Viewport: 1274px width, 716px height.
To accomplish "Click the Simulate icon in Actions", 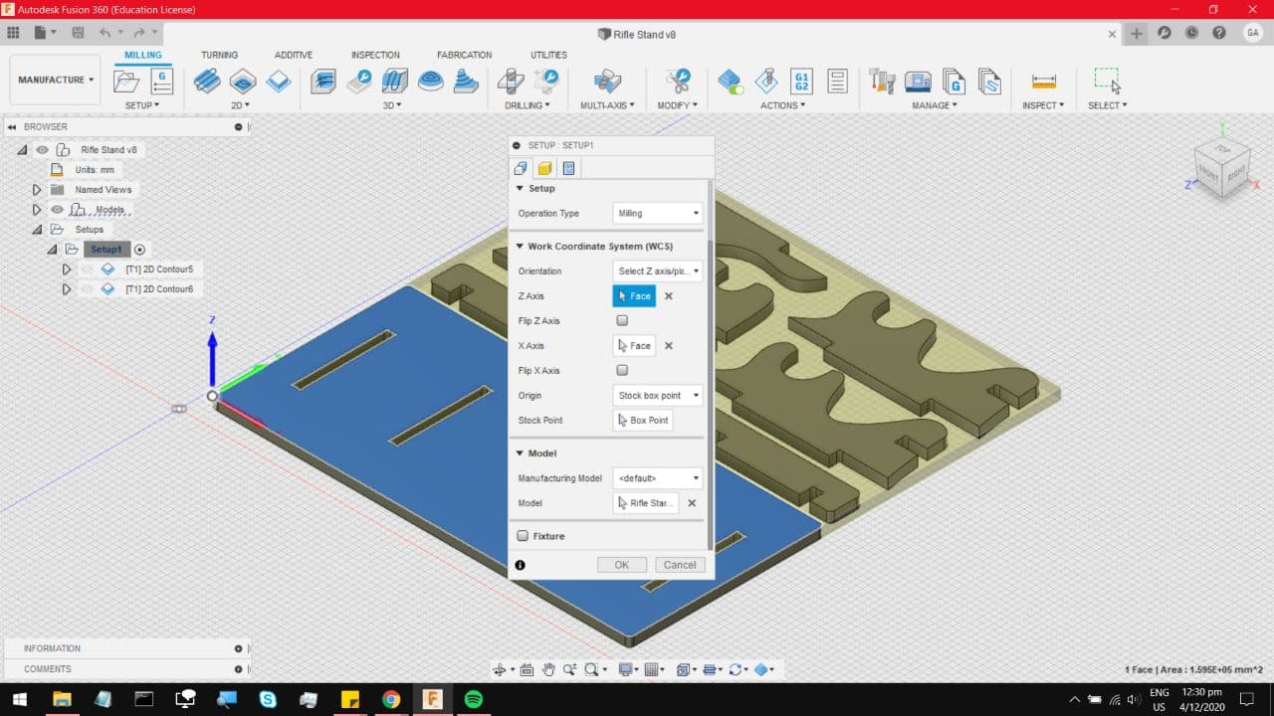I will pos(731,81).
